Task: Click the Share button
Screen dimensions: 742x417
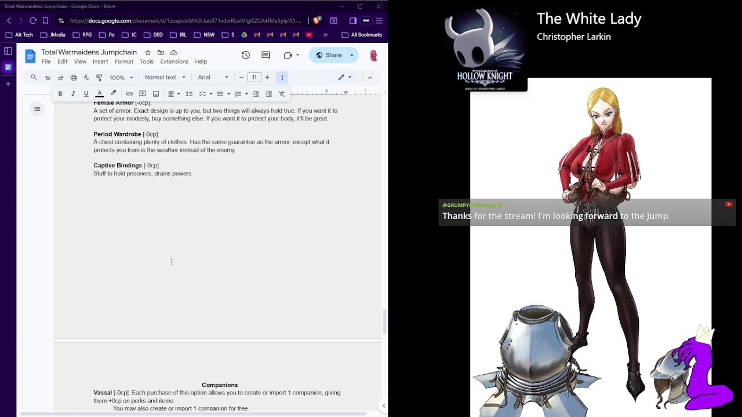Action: pyautogui.click(x=328, y=55)
